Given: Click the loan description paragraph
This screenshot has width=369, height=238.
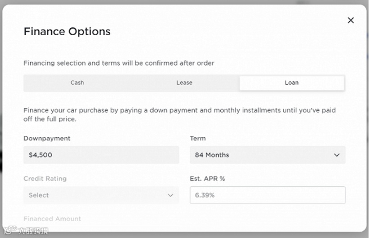Looking at the screenshot, I should coord(179,114).
